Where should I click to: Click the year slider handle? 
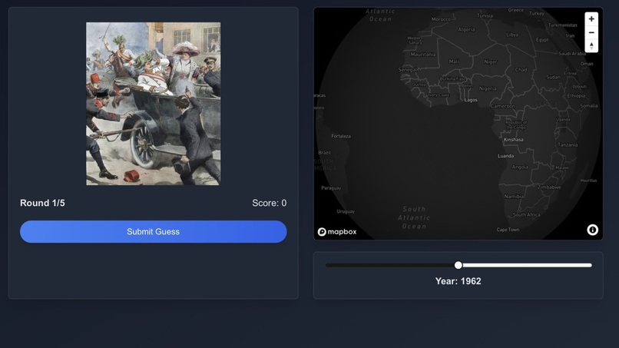click(458, 265)
